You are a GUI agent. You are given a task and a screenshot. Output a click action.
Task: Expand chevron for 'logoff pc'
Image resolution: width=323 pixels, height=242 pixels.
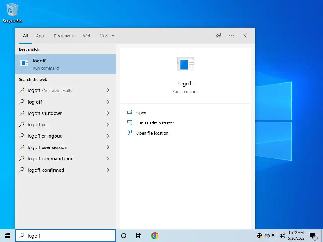point(108,124)
